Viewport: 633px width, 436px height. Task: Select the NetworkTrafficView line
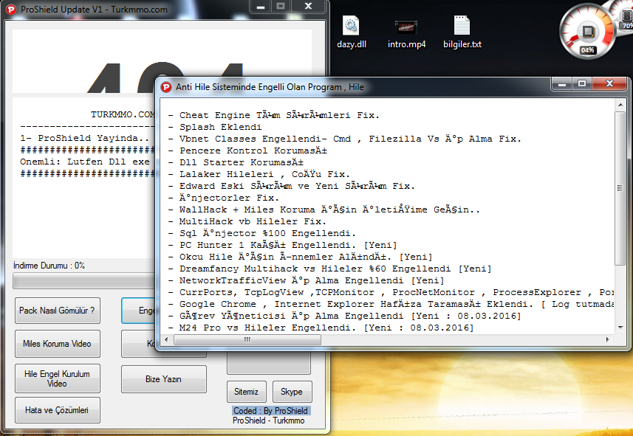[x=306, y=280]
